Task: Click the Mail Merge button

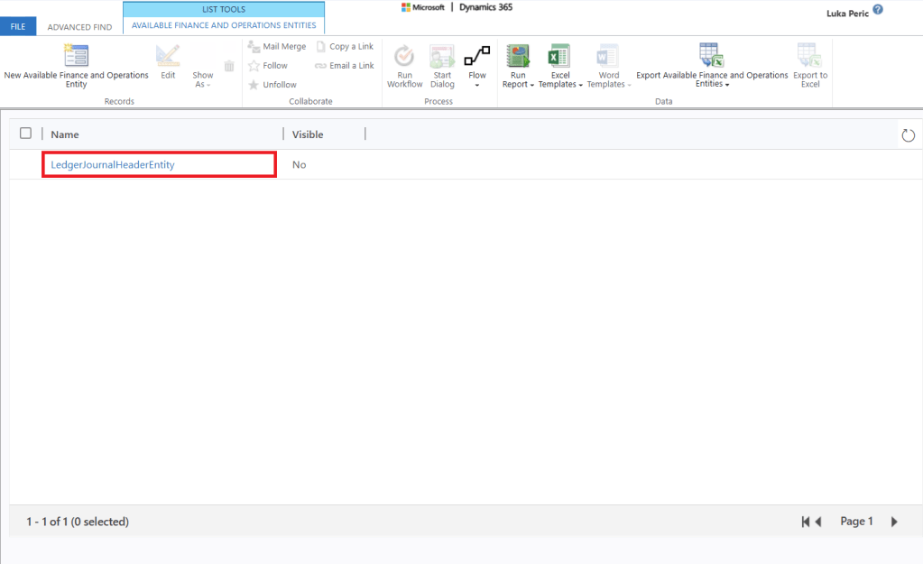Action: point(277,47)
